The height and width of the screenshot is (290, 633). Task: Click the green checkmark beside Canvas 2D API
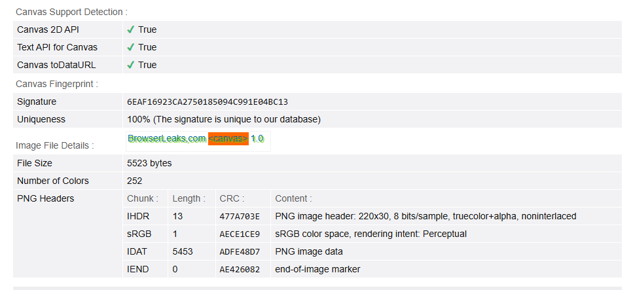131,29
